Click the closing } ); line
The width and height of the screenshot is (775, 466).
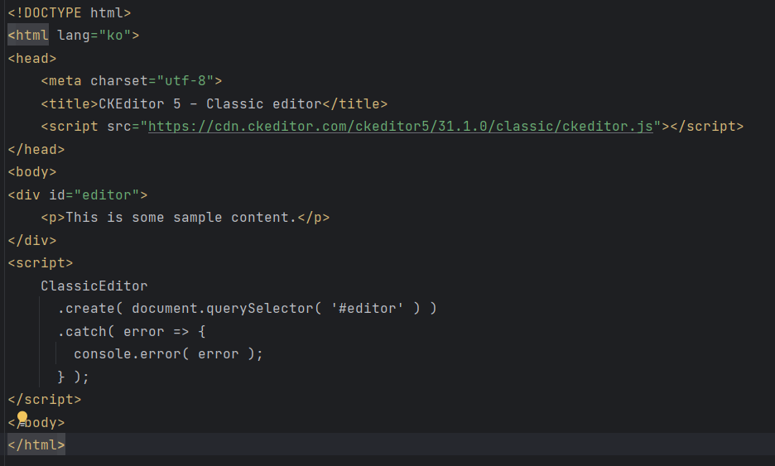pos(73,377)
